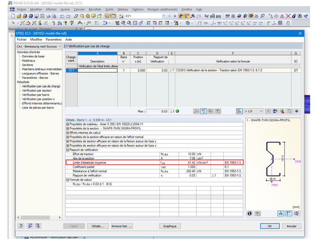Collapse Rapport de vérification section
Image resolution: width=318 pixels, height=239 pixels.
[67, 150]
